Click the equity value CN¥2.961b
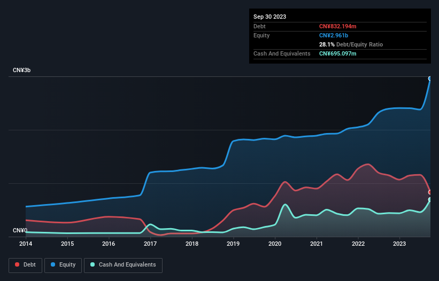 334,35
